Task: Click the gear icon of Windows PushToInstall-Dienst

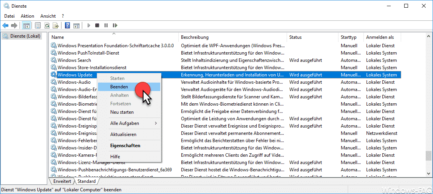Action: [54, 53]
